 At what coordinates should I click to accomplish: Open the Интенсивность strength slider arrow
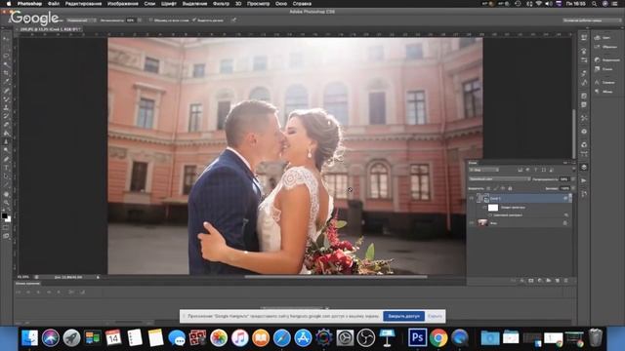pos(139,19)
